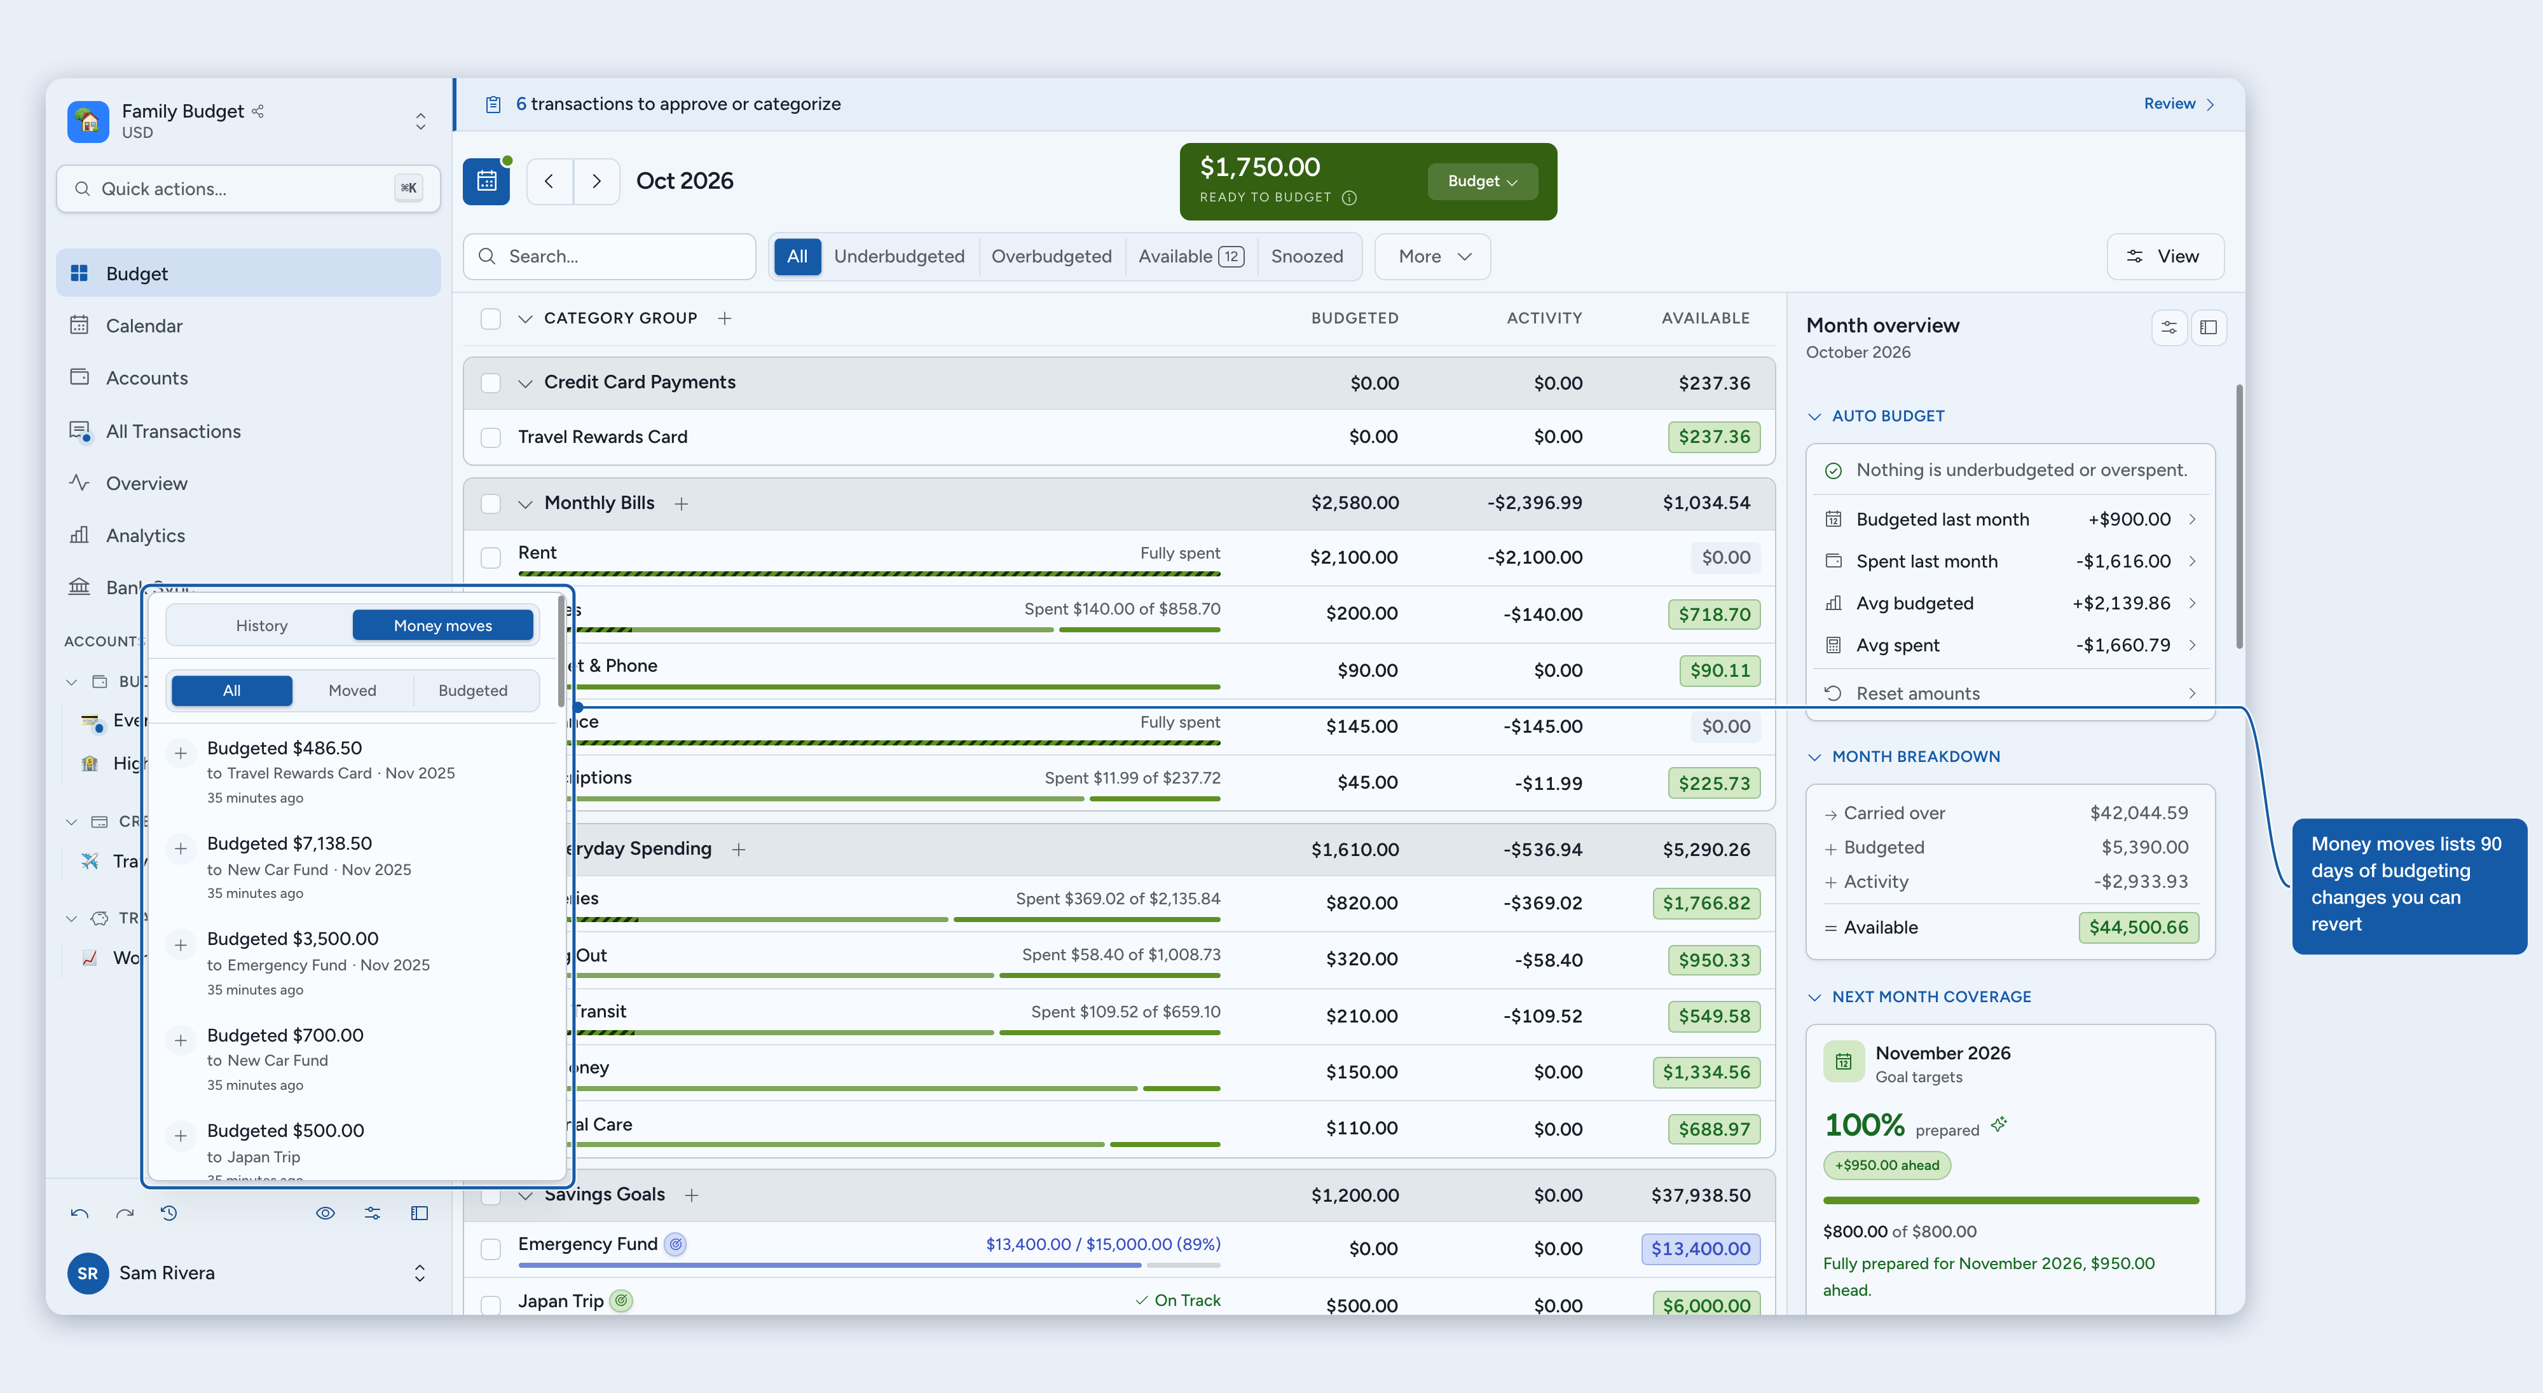Screen dimensions: 2543x1393
Task: Click the undo icon in sidebar footer
Action: 80,1213
